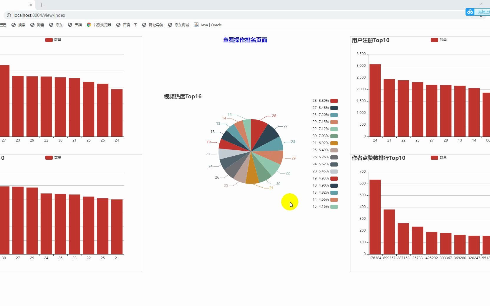
Task: Toggle pie legend entry 15 4.16%
Action: pyautogui.click(x=325, y=207)
